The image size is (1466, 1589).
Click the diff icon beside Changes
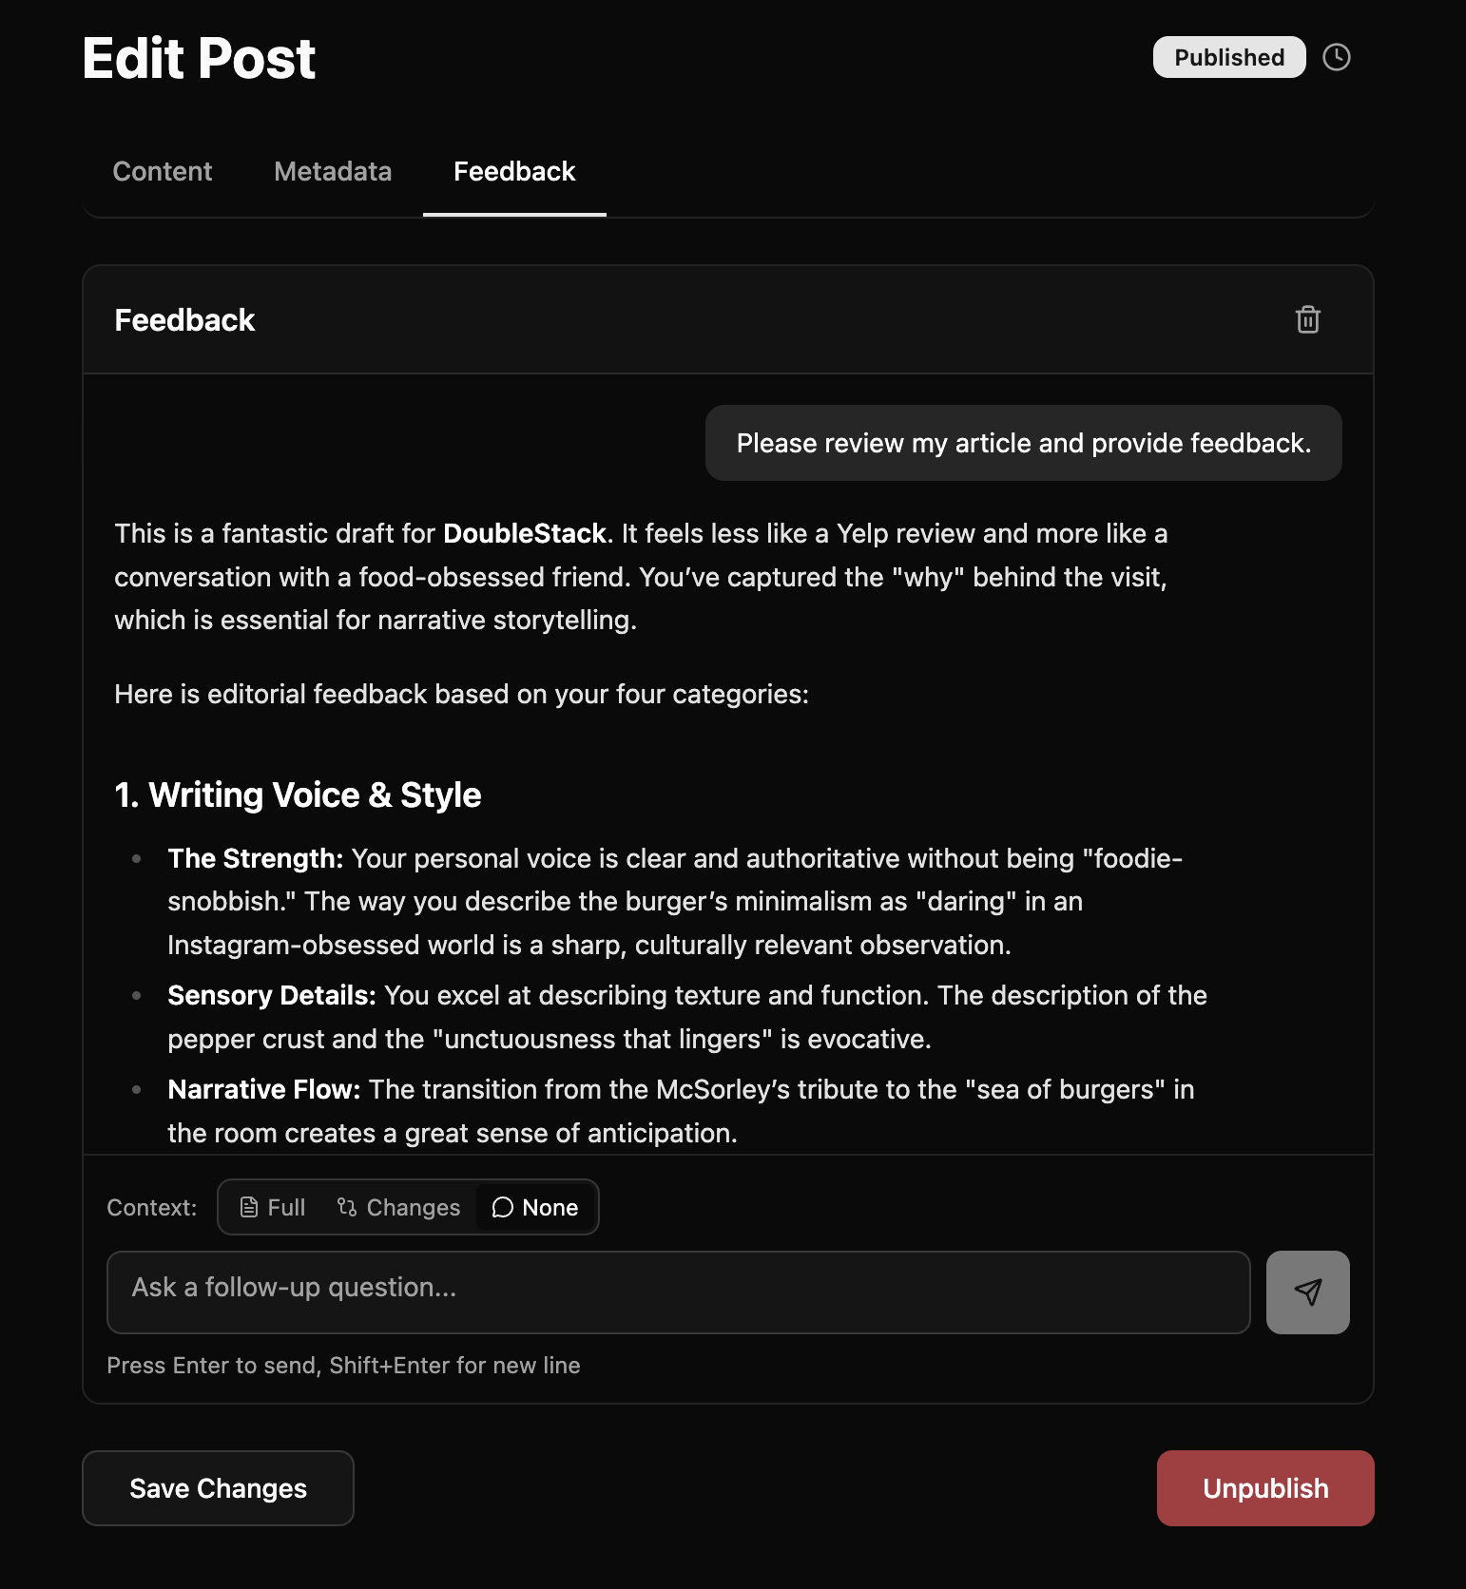click(x=345, y=1206)
